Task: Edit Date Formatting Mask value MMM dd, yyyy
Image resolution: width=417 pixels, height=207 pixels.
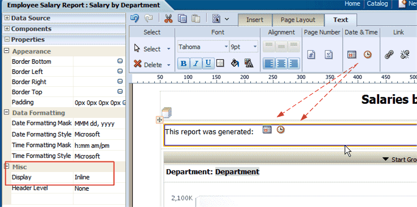Action: tap(99, 124)
